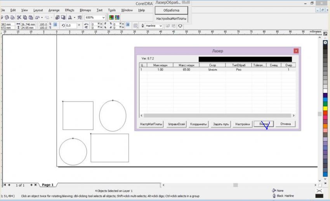Select the Page 1 tab
This screenshot has width=330, height=201.
pyautogui.click(x=47, y=185)
